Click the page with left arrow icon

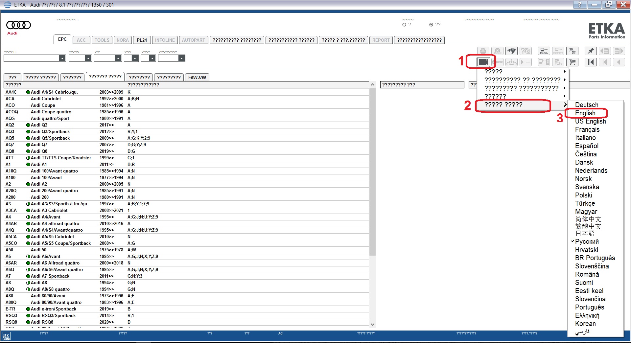click(605, 51)
